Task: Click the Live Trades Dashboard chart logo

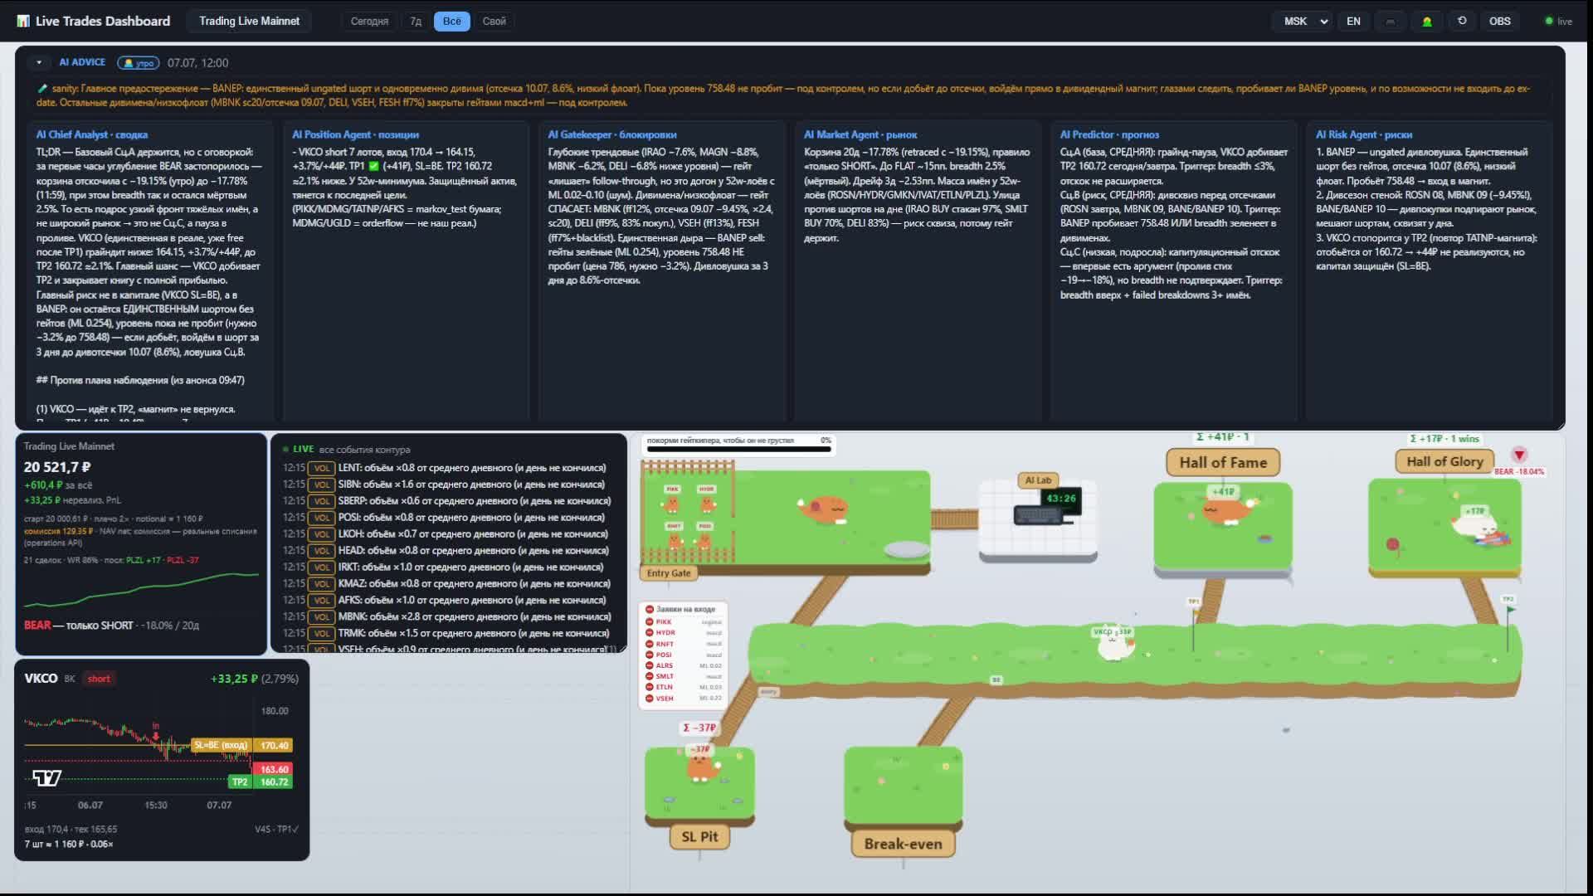Action: pos(23,21)
